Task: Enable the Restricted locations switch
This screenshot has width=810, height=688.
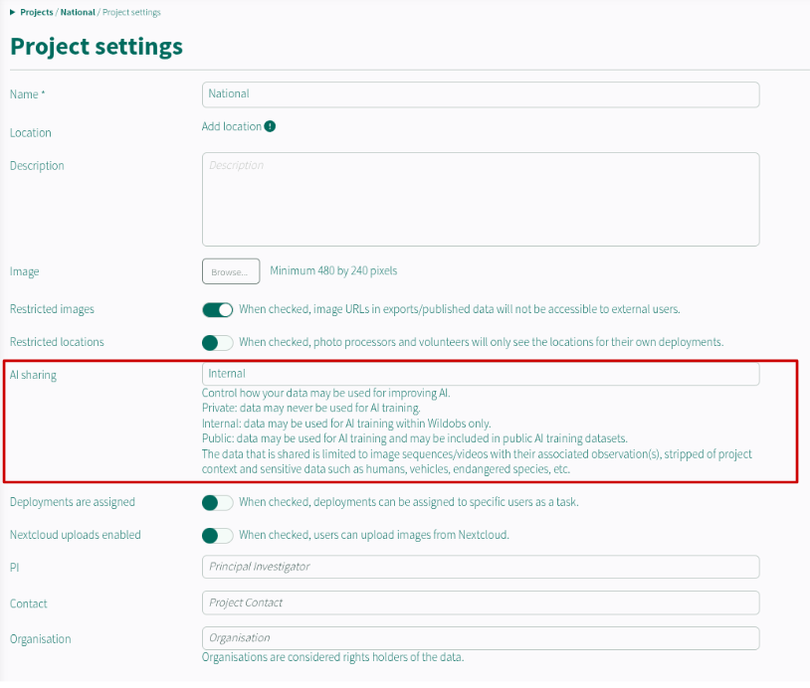Action: 218,343
